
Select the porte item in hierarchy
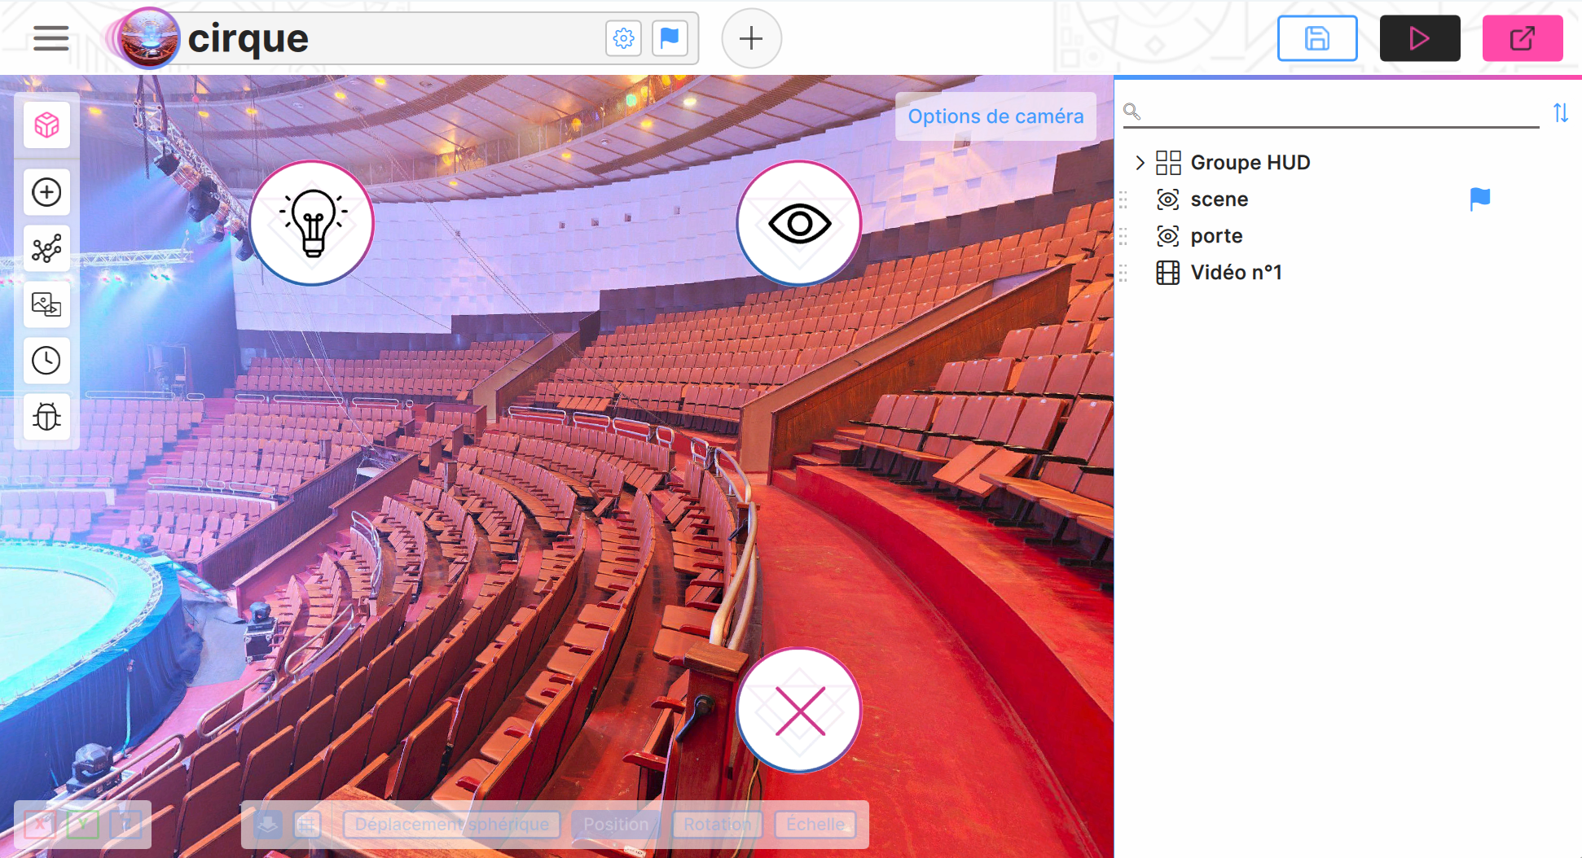click(x=1216, y=236)
